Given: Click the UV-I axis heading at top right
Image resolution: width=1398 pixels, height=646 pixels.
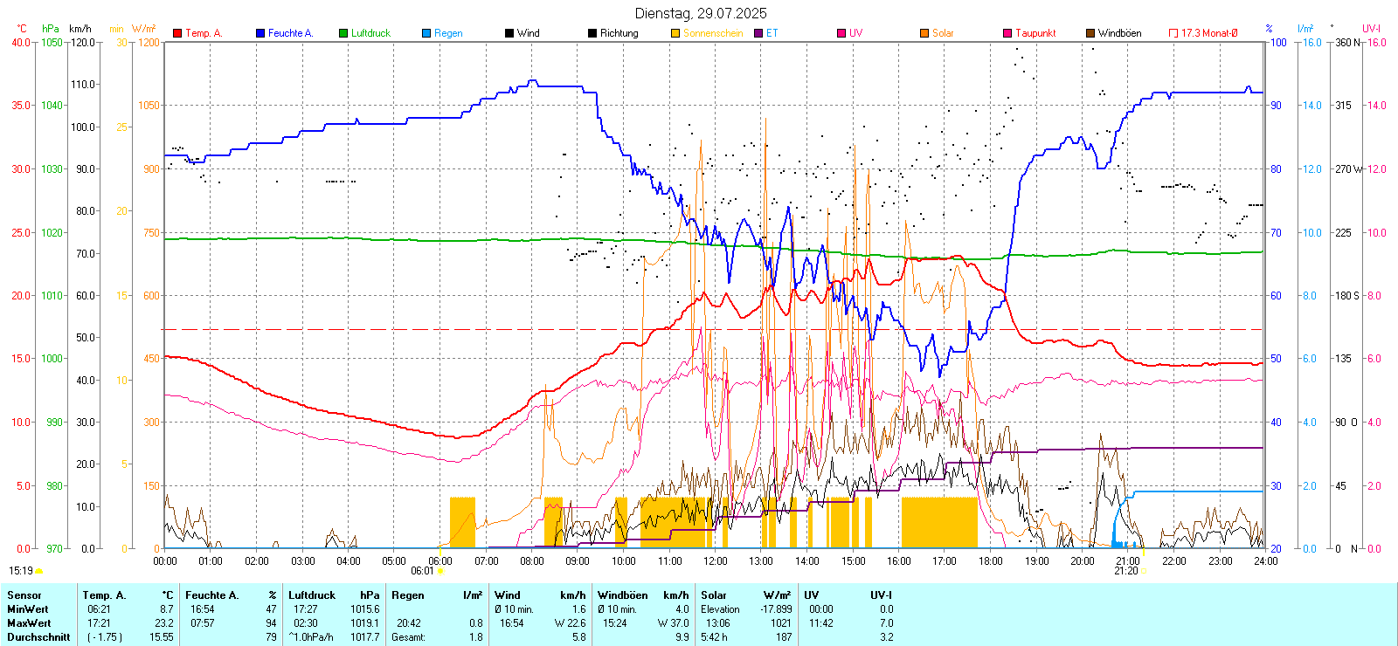Looking at the screenshot, I should (1371, 29).
